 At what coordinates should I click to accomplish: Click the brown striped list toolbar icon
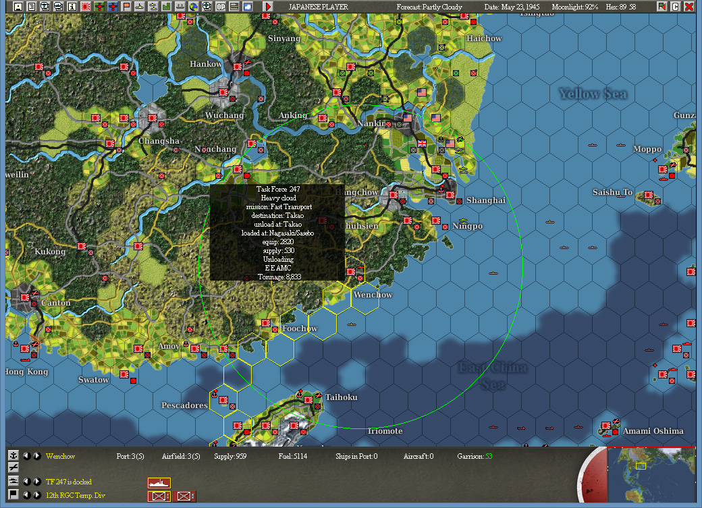pyautogui.click(x=234, y=6)
